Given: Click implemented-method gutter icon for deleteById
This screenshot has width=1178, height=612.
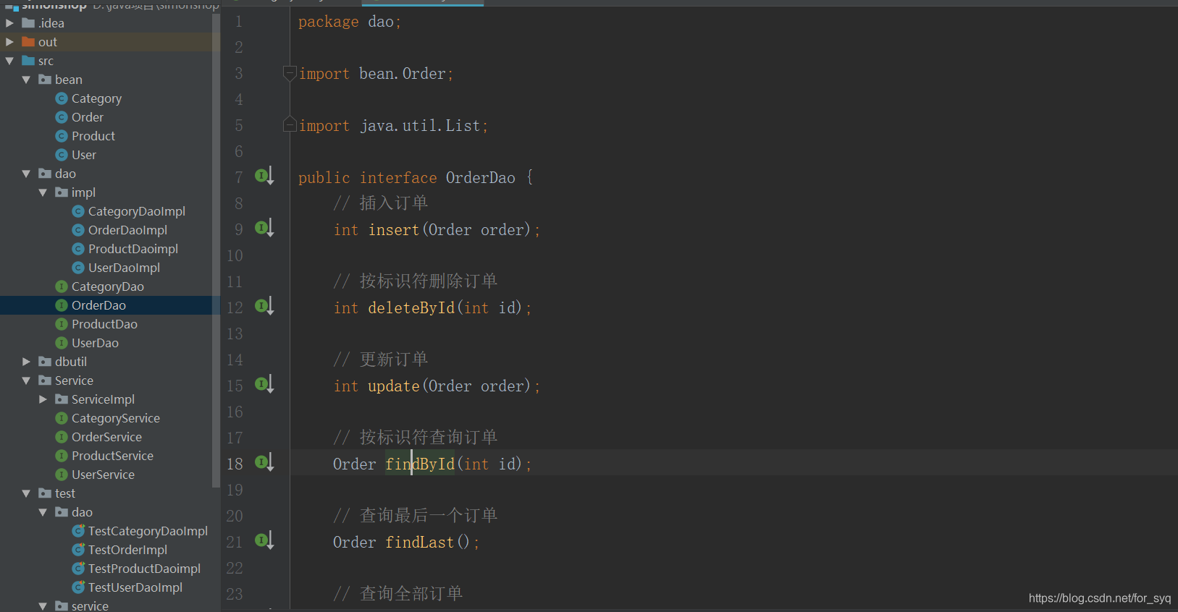Looking at the screenshot, I should (264, 306).
